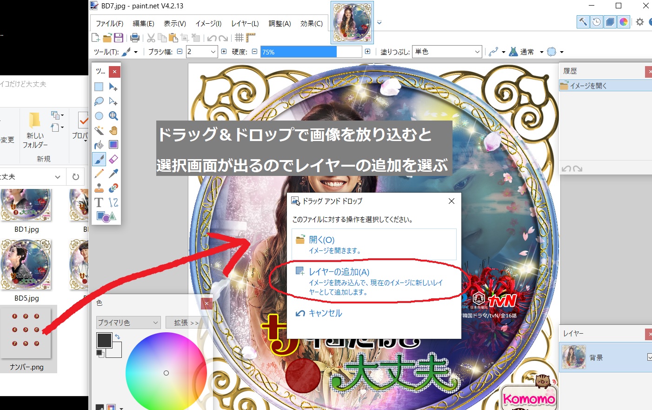Toggle the History window button
Image resolution: width=652 pixels, height=410 pixels.
(x=597, y=22)
